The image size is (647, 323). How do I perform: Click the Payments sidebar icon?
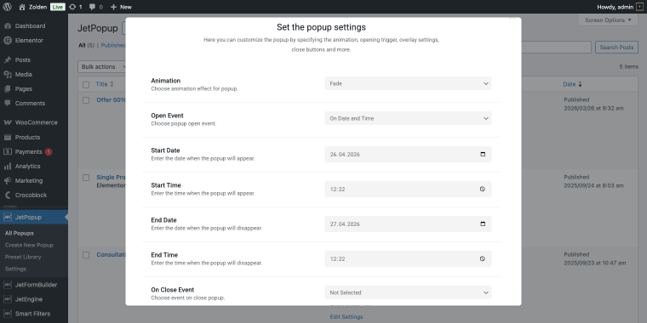click(8, 151)
